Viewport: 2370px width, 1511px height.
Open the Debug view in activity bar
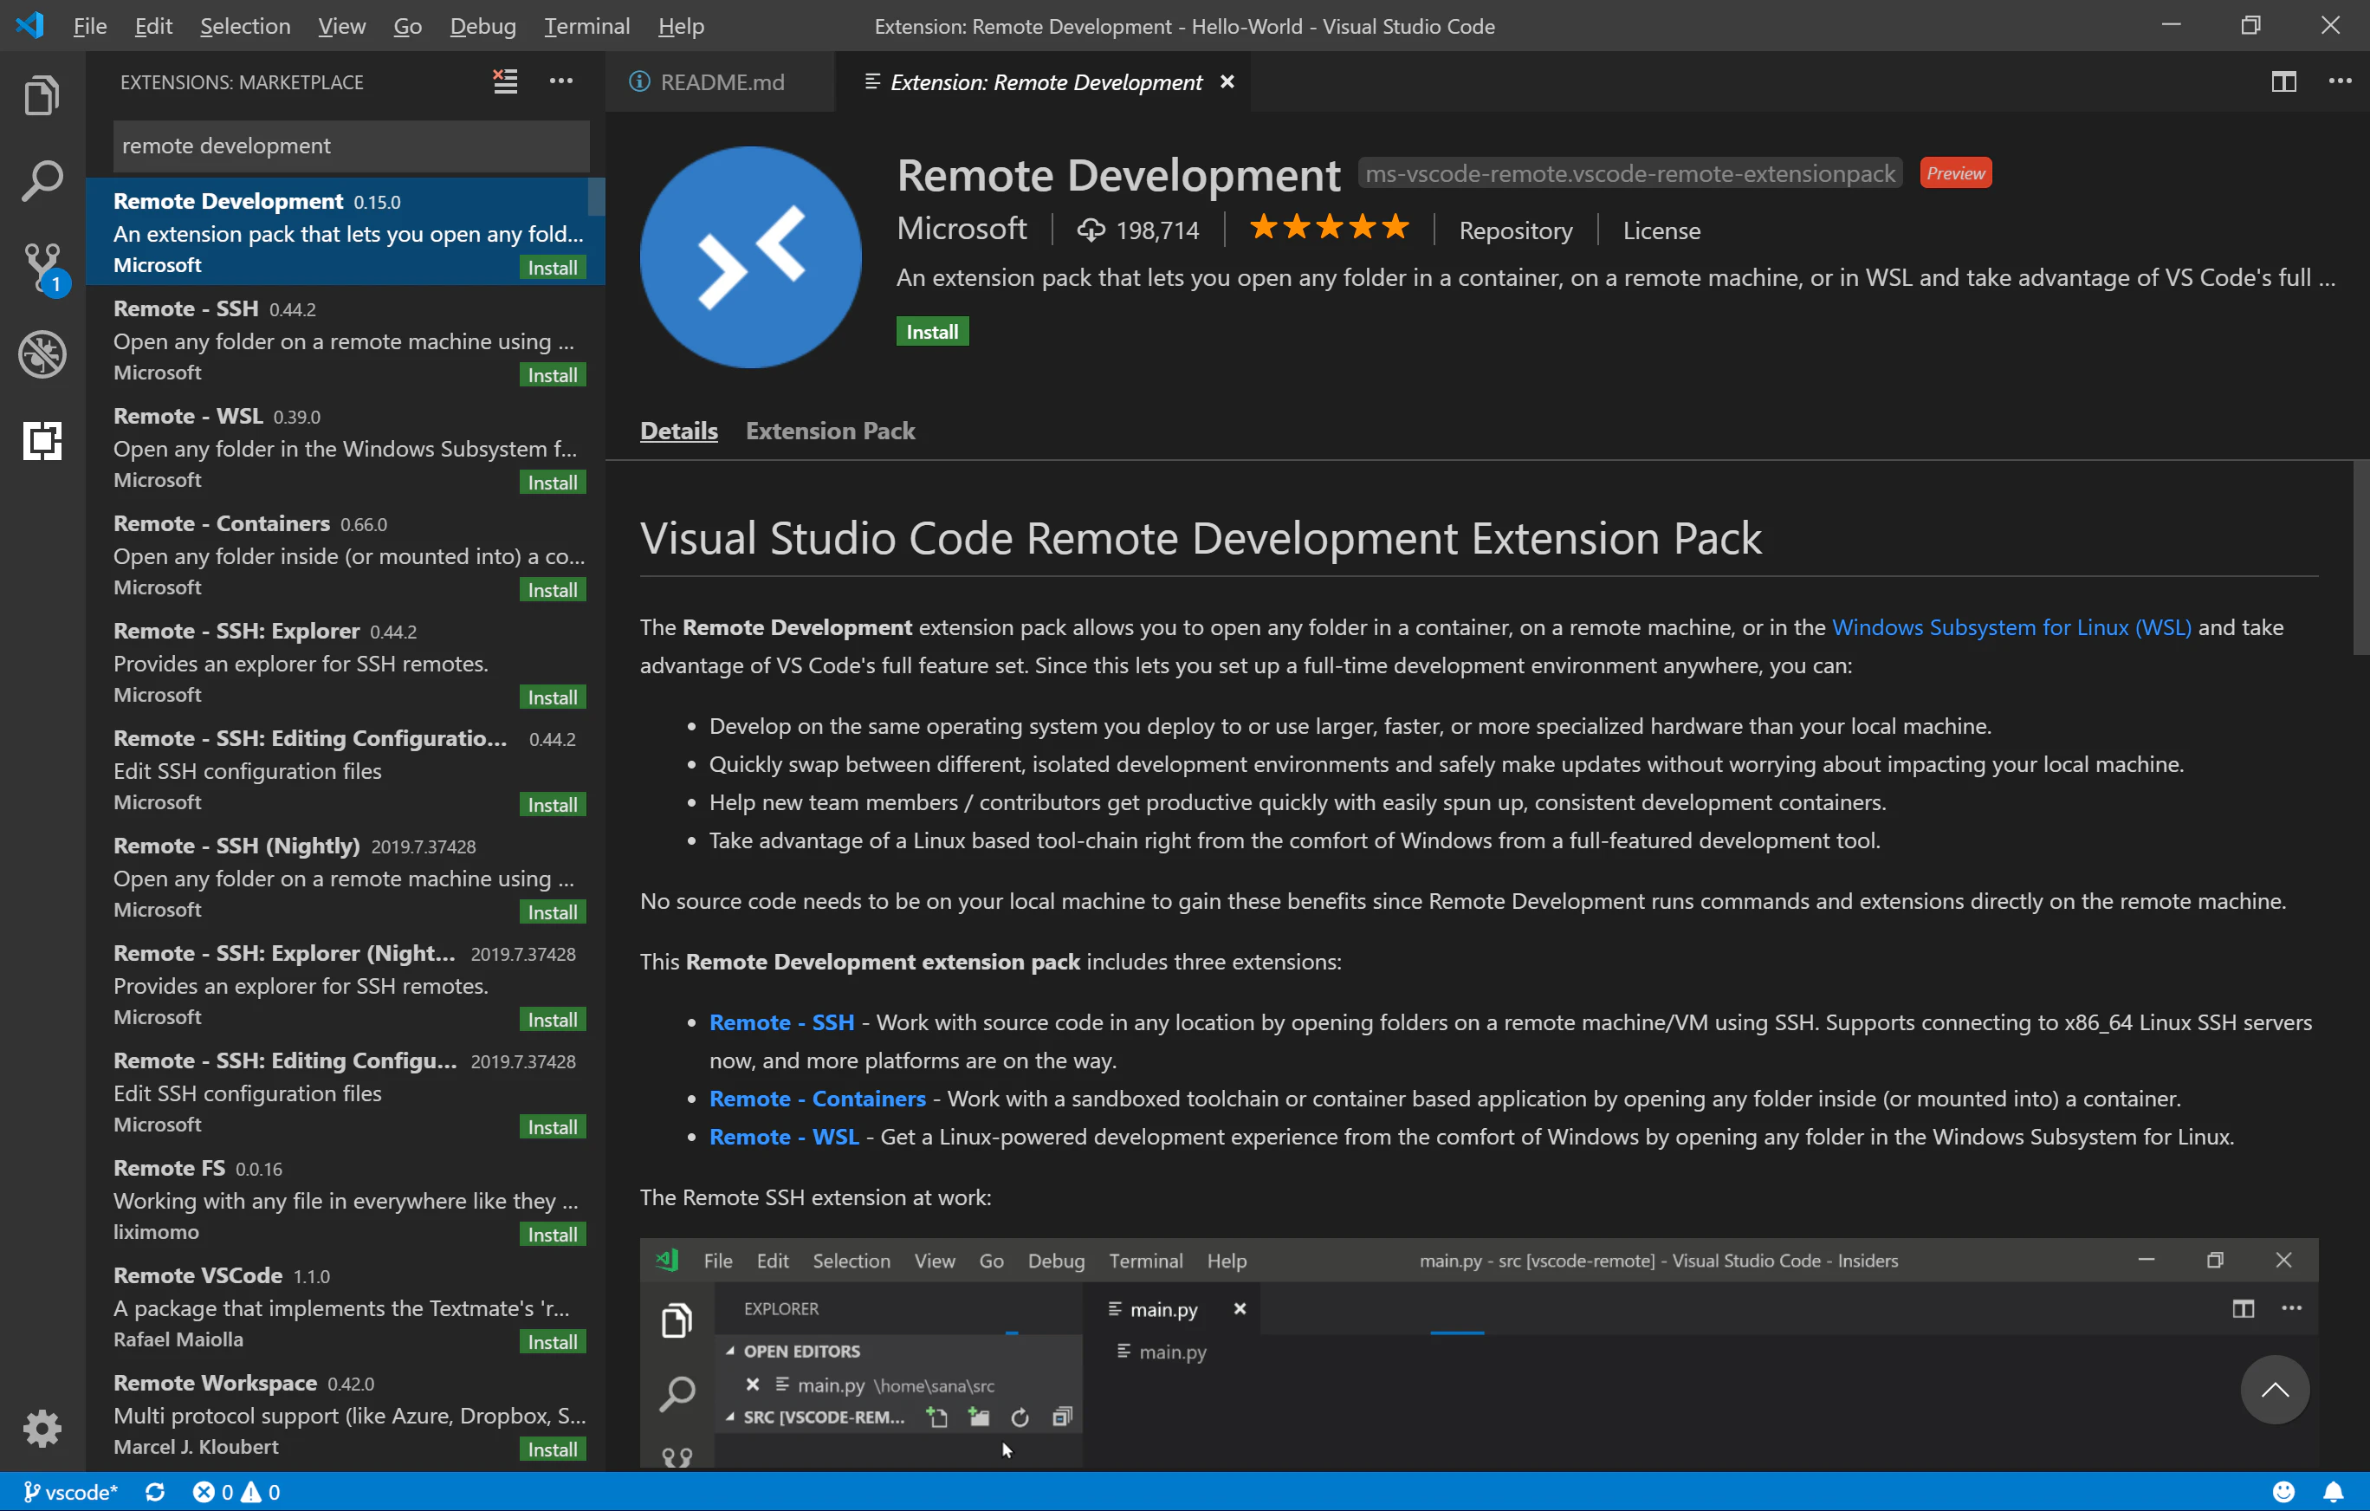(42, 353)
